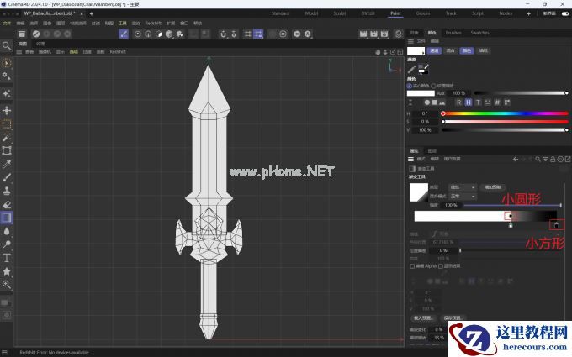The width and height of the screenshot is (572, 357).
Task: Switch to the Standard layout tab
Action: coord(280,13)
